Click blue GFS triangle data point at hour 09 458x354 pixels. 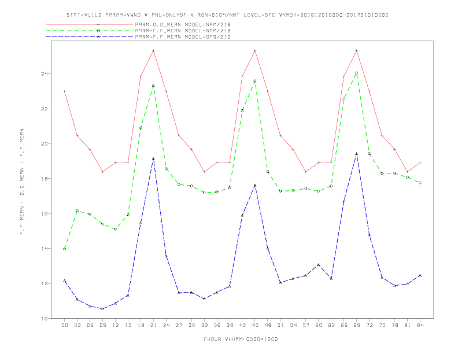click(103, 309)
